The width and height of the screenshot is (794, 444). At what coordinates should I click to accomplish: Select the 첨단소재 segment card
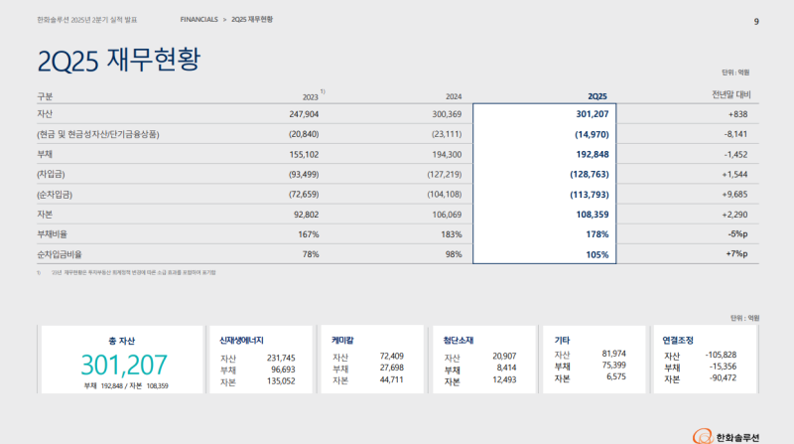[x=480, y=361]
